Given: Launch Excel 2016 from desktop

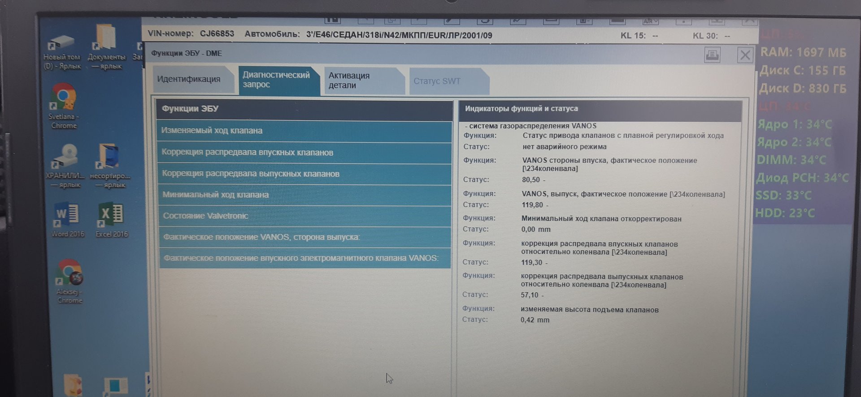Looking at the screenshot, I should tap(112, 220).
